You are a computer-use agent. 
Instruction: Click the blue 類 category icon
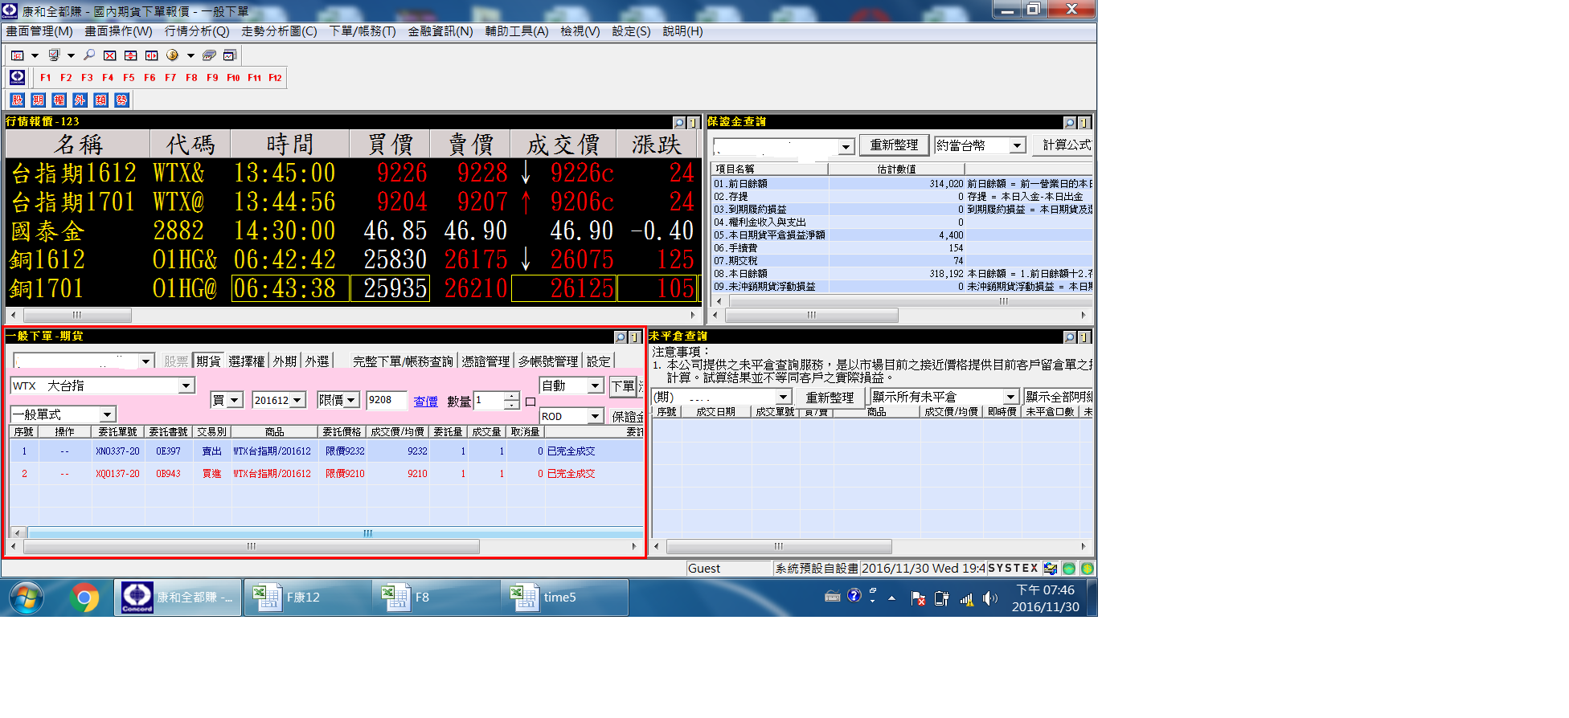click(100, 100)
